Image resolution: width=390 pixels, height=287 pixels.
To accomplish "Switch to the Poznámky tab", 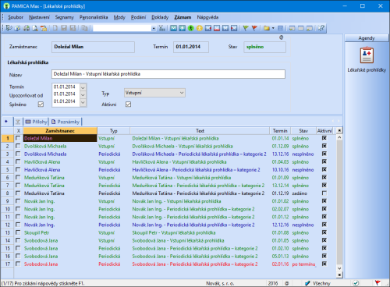I will tap(66, 122).
